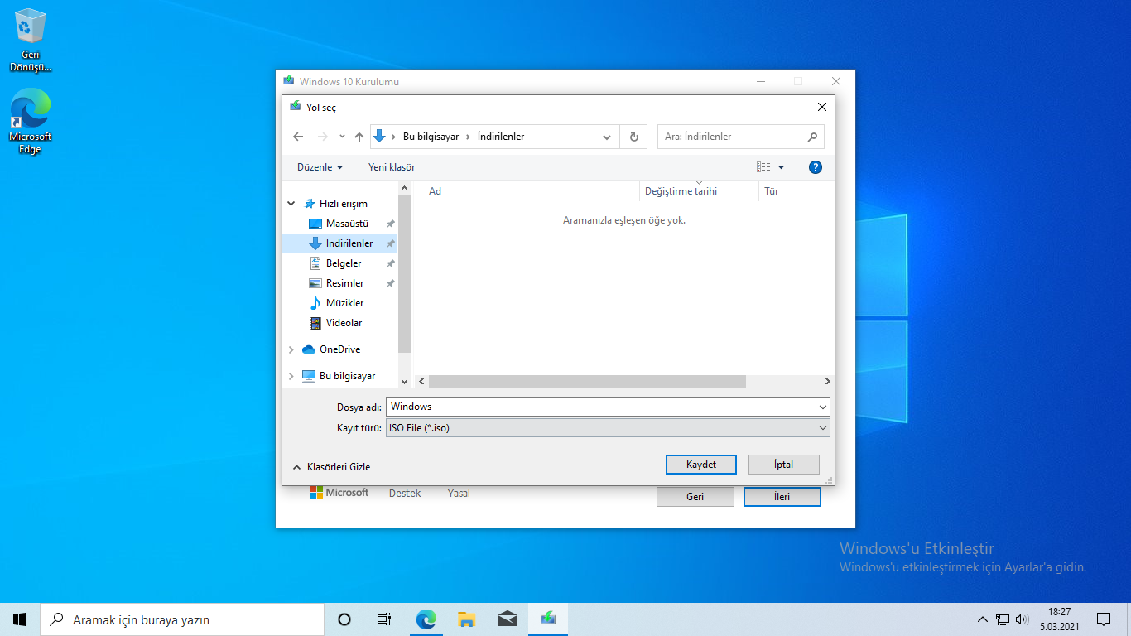The image size is (1131, 636).
Task: Refresh the İndirilenler folder view
Action: pyautogui.click(x=634, y=137)
